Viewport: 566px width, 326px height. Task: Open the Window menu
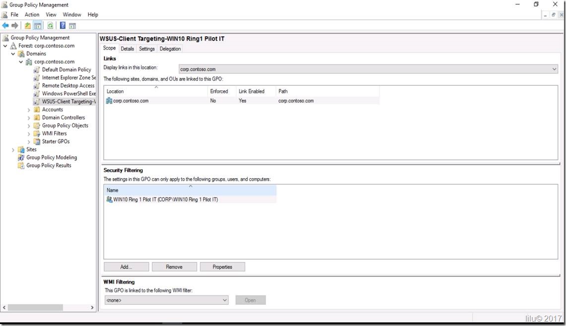(72, 15)
